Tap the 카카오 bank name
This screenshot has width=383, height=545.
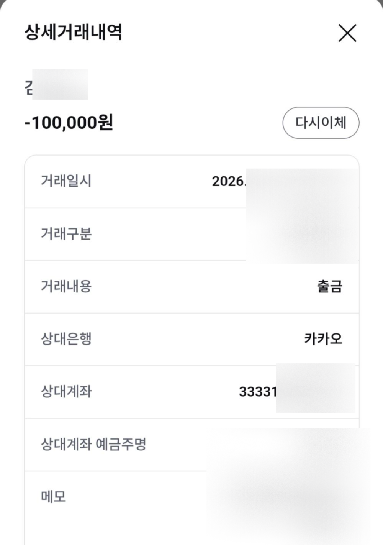pyautogui.click(x=323, y=339)
